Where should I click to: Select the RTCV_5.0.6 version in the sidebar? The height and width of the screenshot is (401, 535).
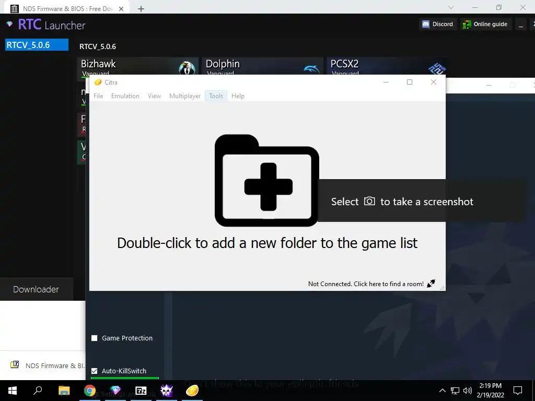(x=37, y=45)
